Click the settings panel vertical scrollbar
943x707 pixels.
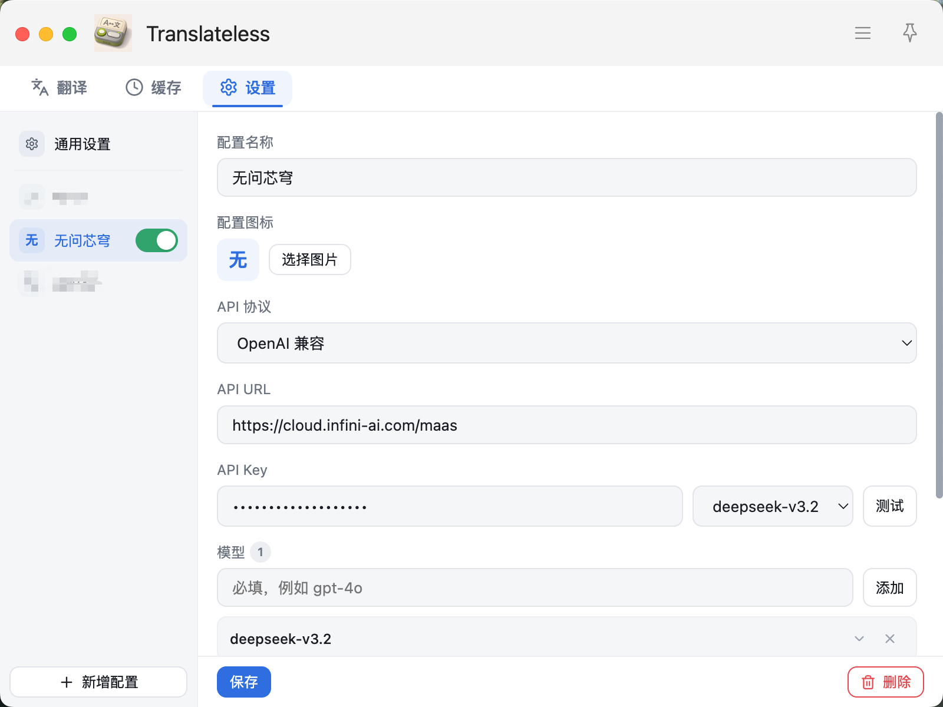click(939, 306)
